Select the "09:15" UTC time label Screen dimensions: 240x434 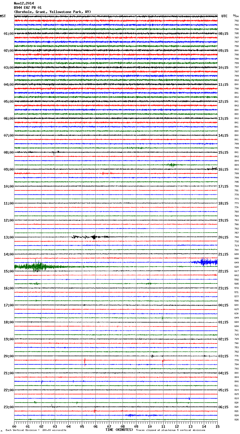click(x=223, y=51)
